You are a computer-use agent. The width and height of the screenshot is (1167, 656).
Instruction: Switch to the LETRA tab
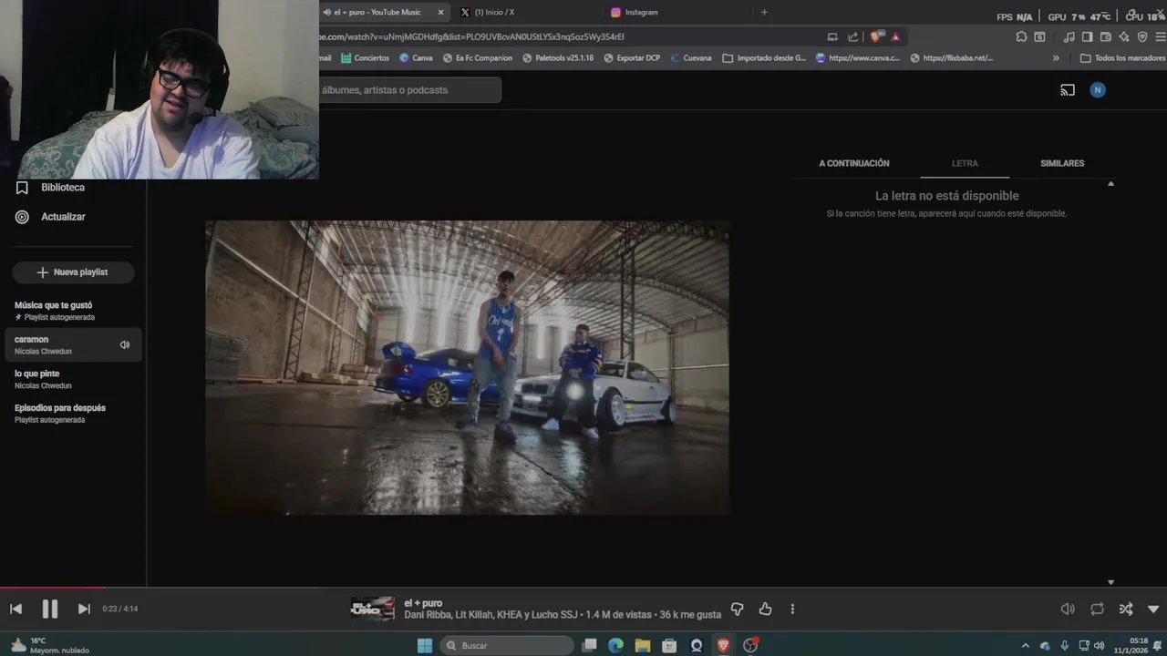tap(965, 163)
